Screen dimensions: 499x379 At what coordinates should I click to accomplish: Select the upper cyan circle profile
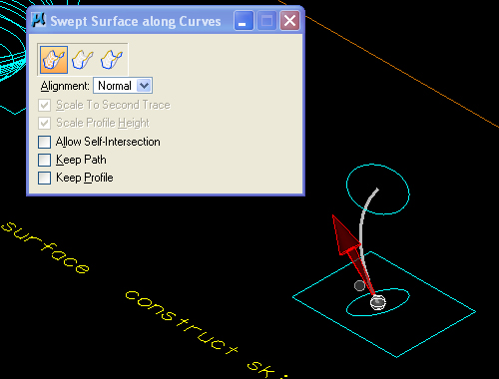coord(378,189)
